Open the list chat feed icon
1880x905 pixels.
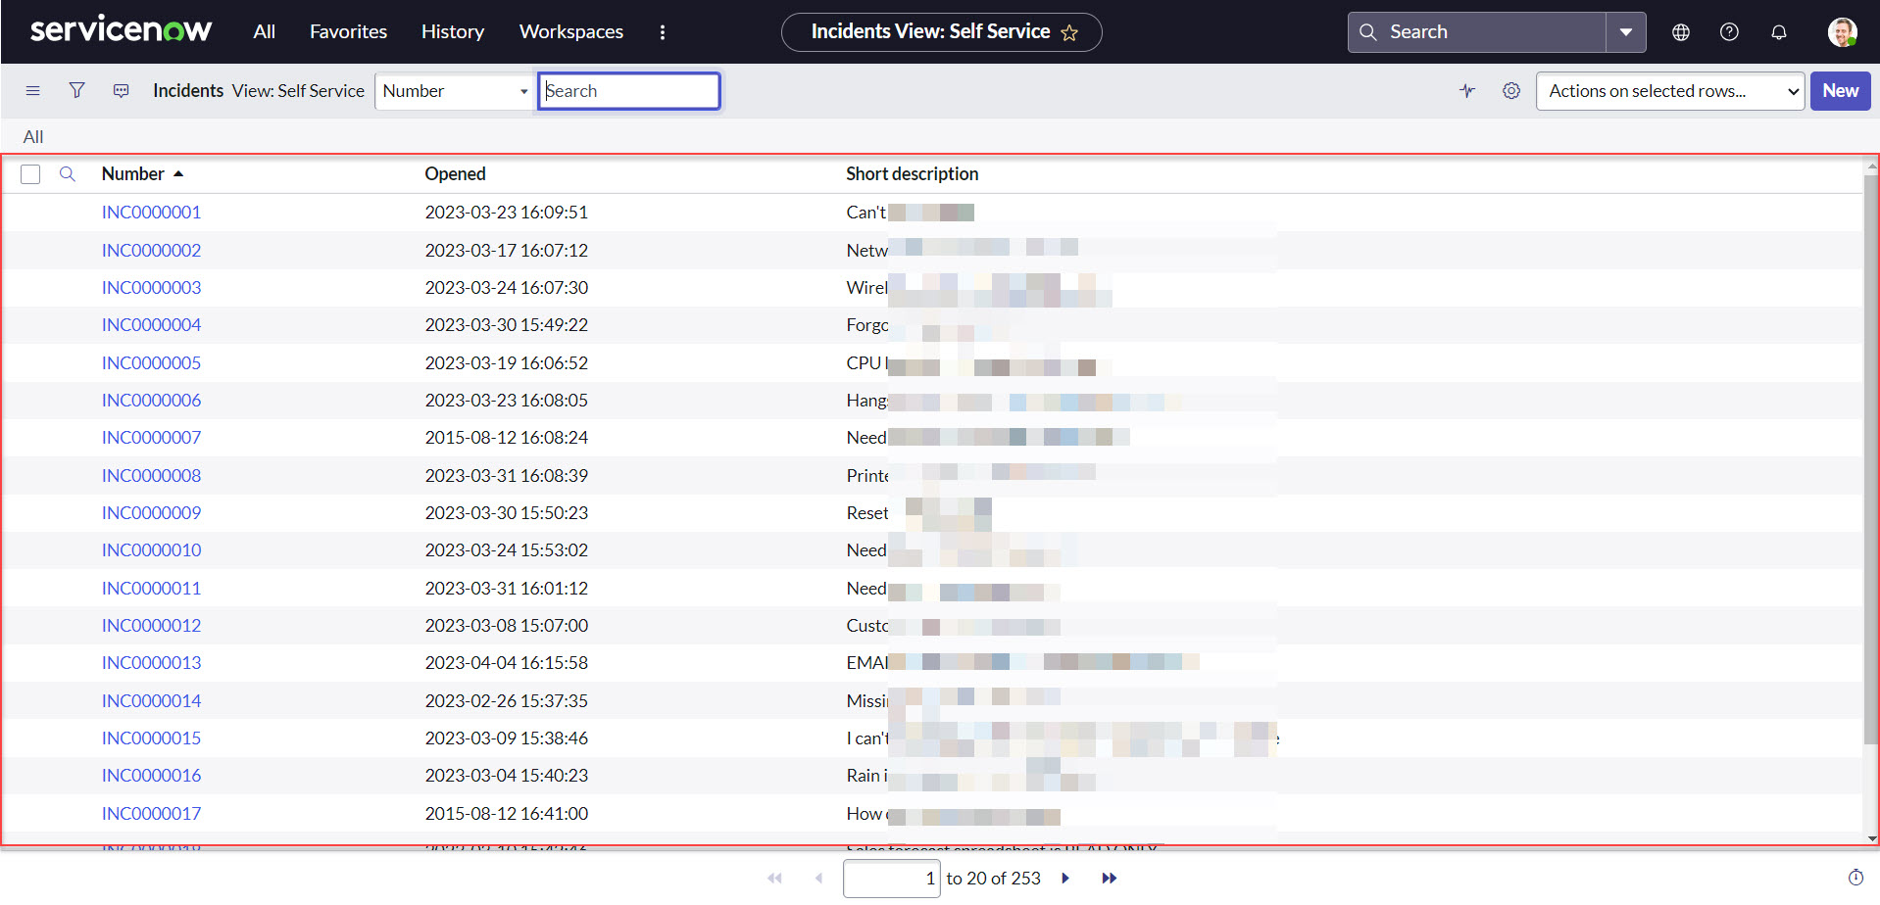click(121, 90)
